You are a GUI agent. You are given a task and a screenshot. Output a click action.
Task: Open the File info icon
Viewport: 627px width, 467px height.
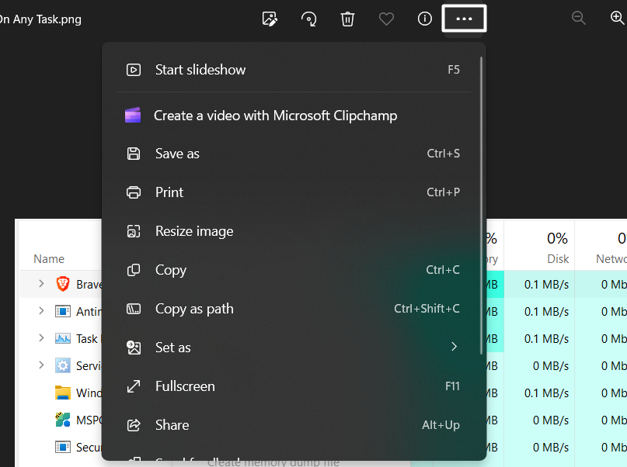click(x=425, y=19)
